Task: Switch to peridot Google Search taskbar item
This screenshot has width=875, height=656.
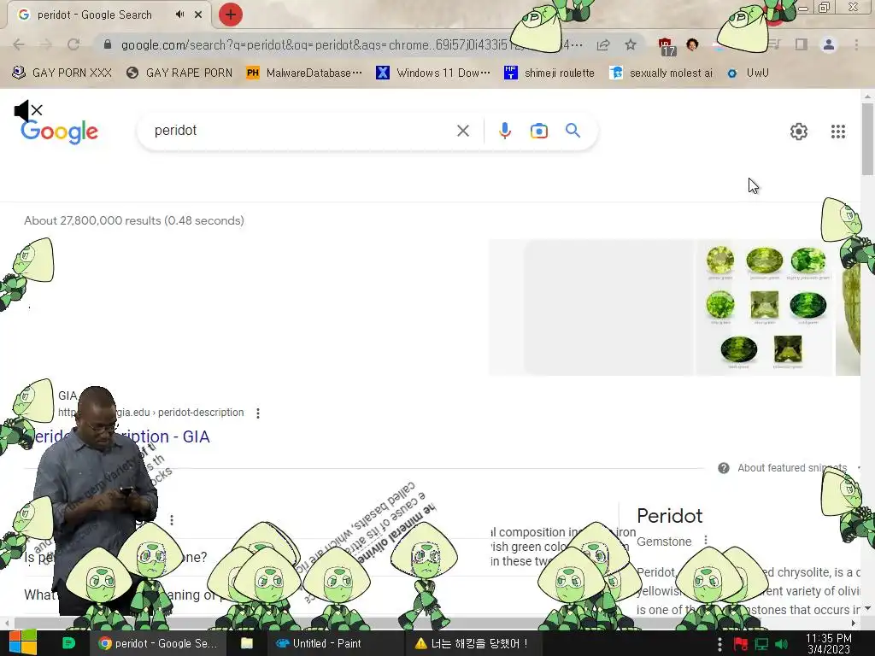Action: (x=158, y=643)
